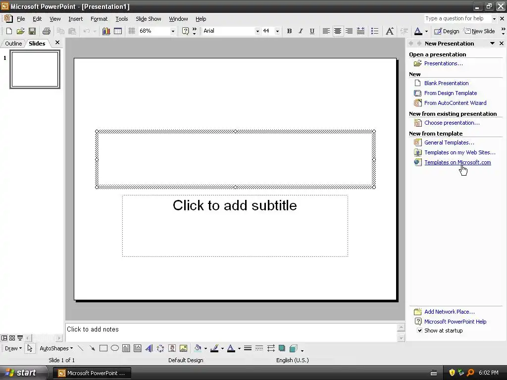
Task: Open the Font Color dropdown arrow in formatting toolbar
Action: pyautogui.click(x=426, y=31)
